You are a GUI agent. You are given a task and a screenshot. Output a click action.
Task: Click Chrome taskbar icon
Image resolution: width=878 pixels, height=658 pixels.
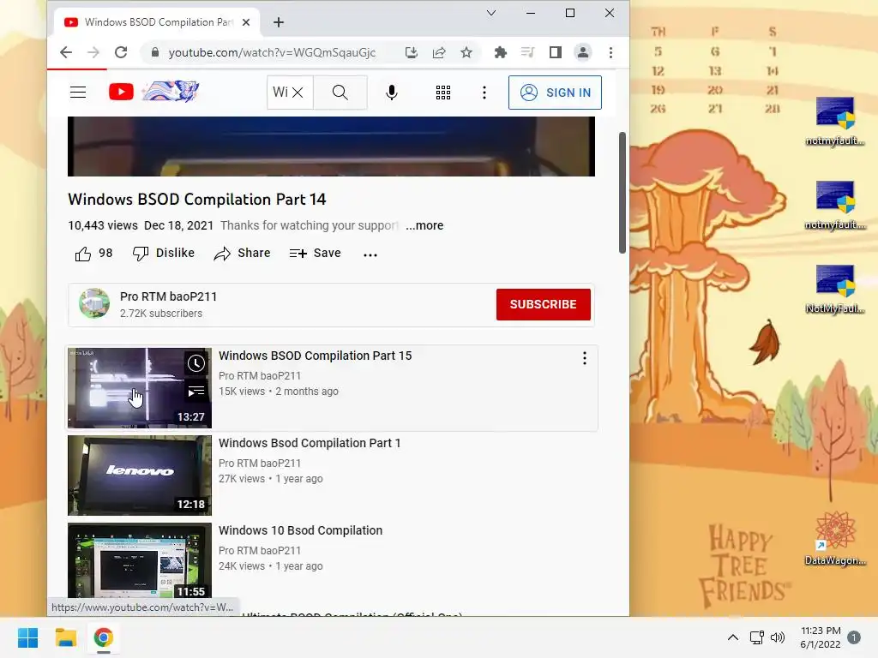[103, 637]
